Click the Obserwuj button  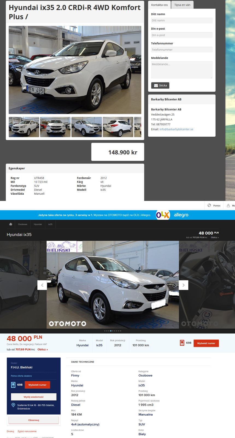[34, 420]
